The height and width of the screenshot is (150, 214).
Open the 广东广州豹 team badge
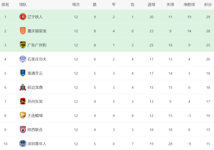coord(23,45)
